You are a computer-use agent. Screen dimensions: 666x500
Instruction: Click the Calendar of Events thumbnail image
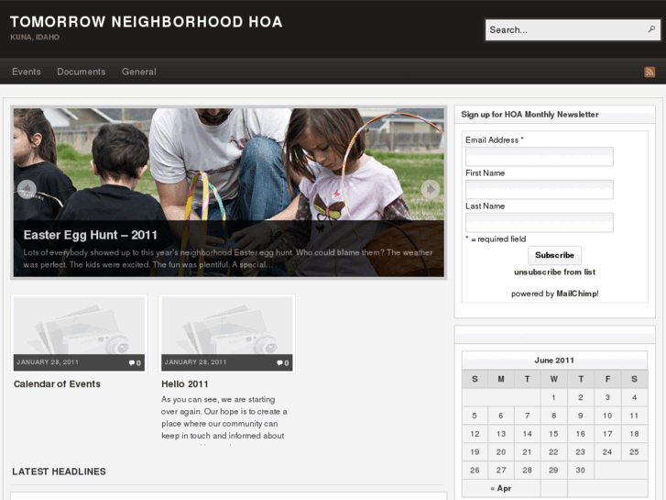pos(79,326)
